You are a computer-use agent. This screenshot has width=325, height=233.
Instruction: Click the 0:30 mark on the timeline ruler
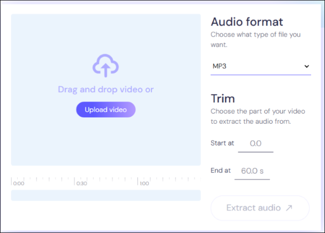82,183
